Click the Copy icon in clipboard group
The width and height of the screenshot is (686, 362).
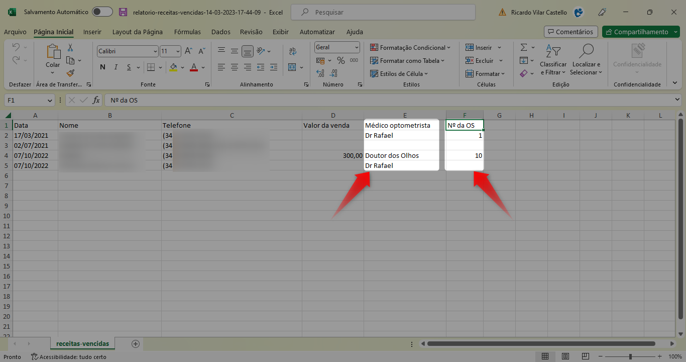point(70,60)
